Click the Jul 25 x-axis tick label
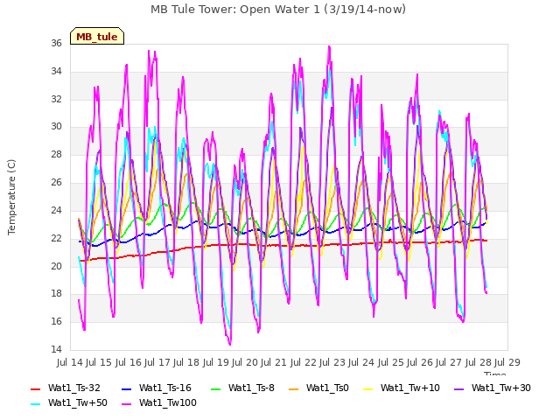560x420 pixels. click(x=390, y=362)
